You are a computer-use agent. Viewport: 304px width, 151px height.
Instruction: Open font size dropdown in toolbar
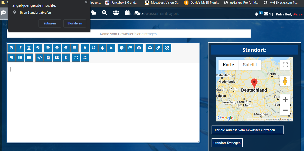coord(94,48)
